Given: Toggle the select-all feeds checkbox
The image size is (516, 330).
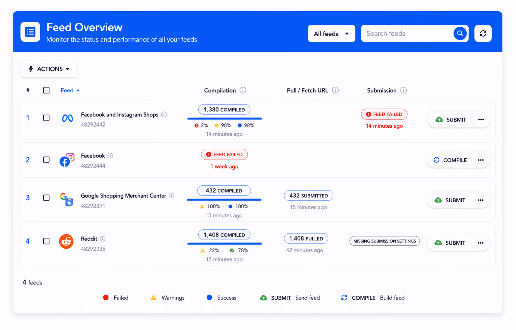Looking at the screenshot, I should 46,90.
